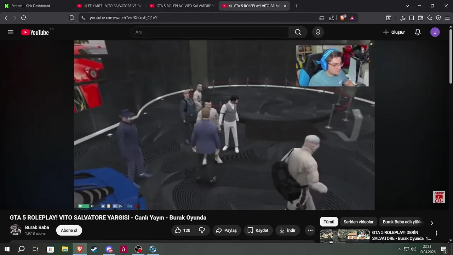This screenshot has height=255, width=453.
Task: Open more actions three-dot menu under video
Action: [x=310, y=230]
